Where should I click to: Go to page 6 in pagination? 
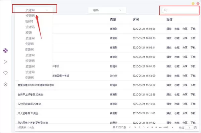point(156,128)
